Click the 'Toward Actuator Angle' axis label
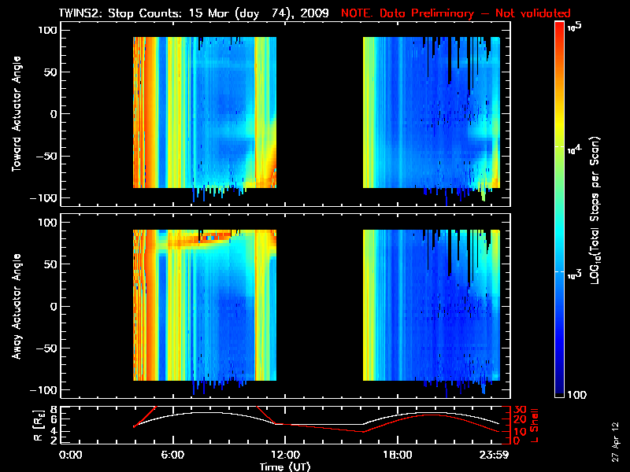The width and height of the screenshot is (630, 472). pyautogui.click(x=17, y=114)
